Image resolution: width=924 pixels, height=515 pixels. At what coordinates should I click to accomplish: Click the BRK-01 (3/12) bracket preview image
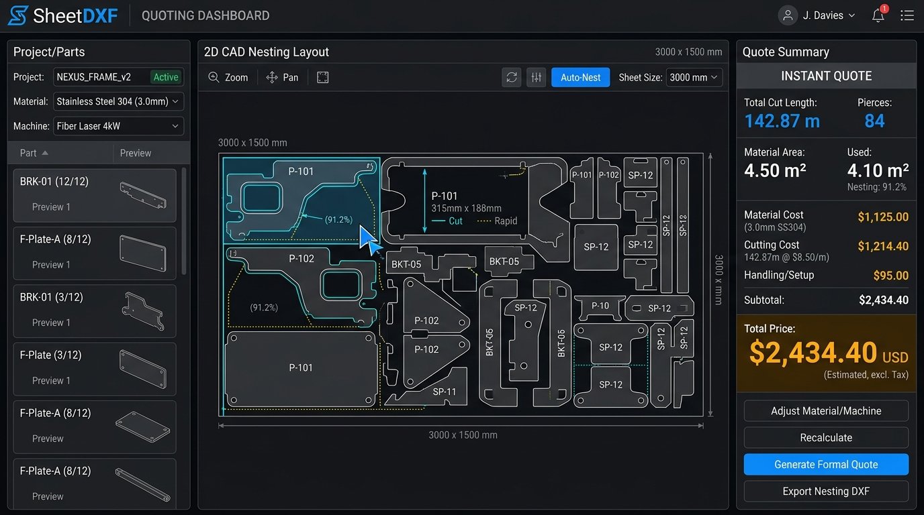pyautogui.click(x=142, y=310)
